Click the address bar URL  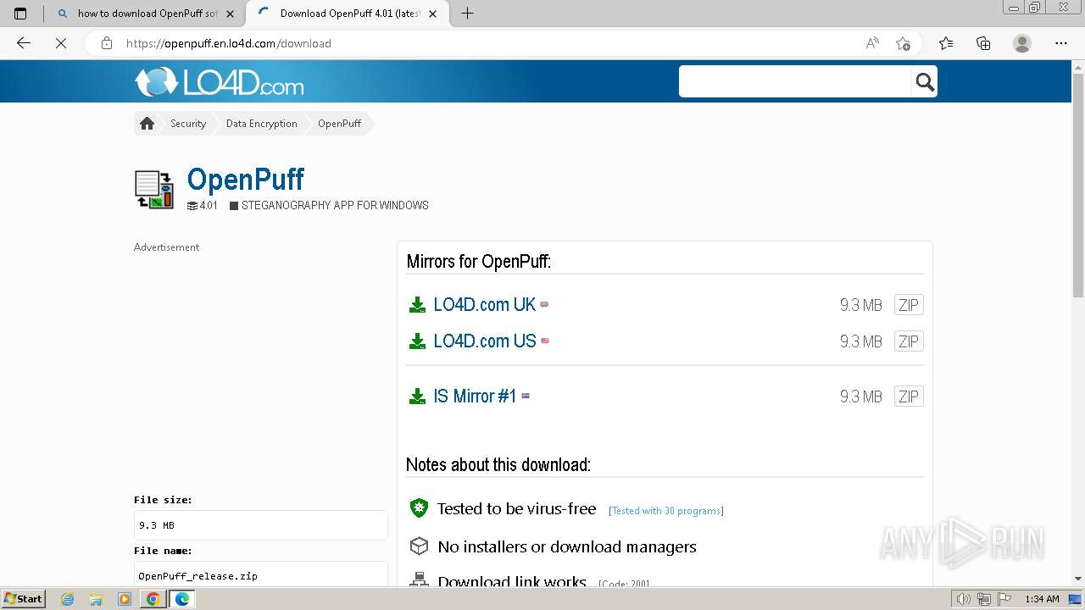pyautogui.click(x=229, y=43)
